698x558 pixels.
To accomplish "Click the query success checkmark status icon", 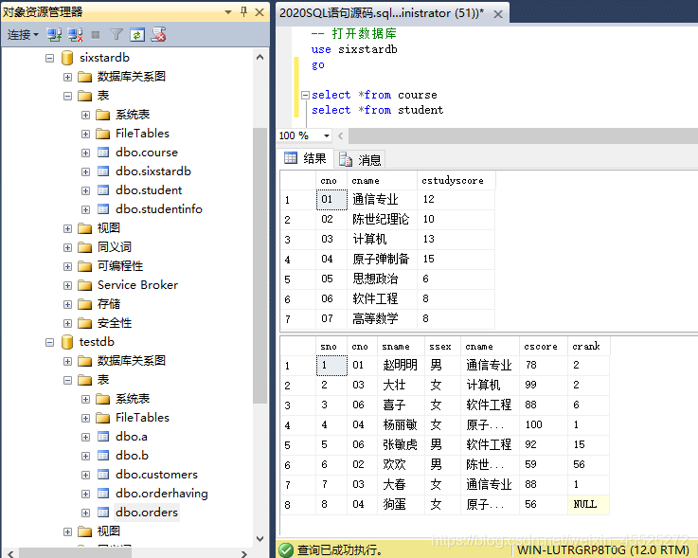I will point(286,550).
